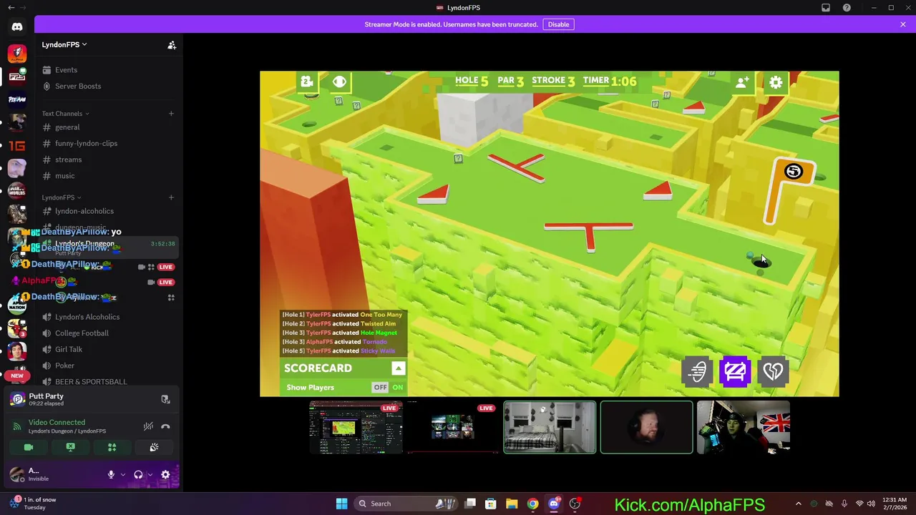
Task: Open Discord inbox icon in title bar
Action: click(826, 8)
